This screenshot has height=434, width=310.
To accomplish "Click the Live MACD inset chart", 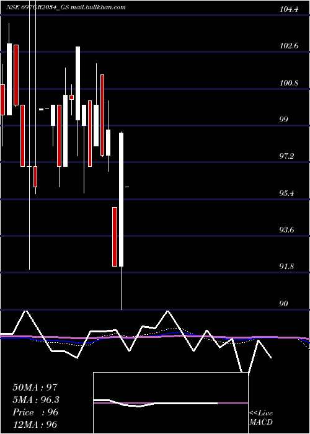I will click(170, 403).
